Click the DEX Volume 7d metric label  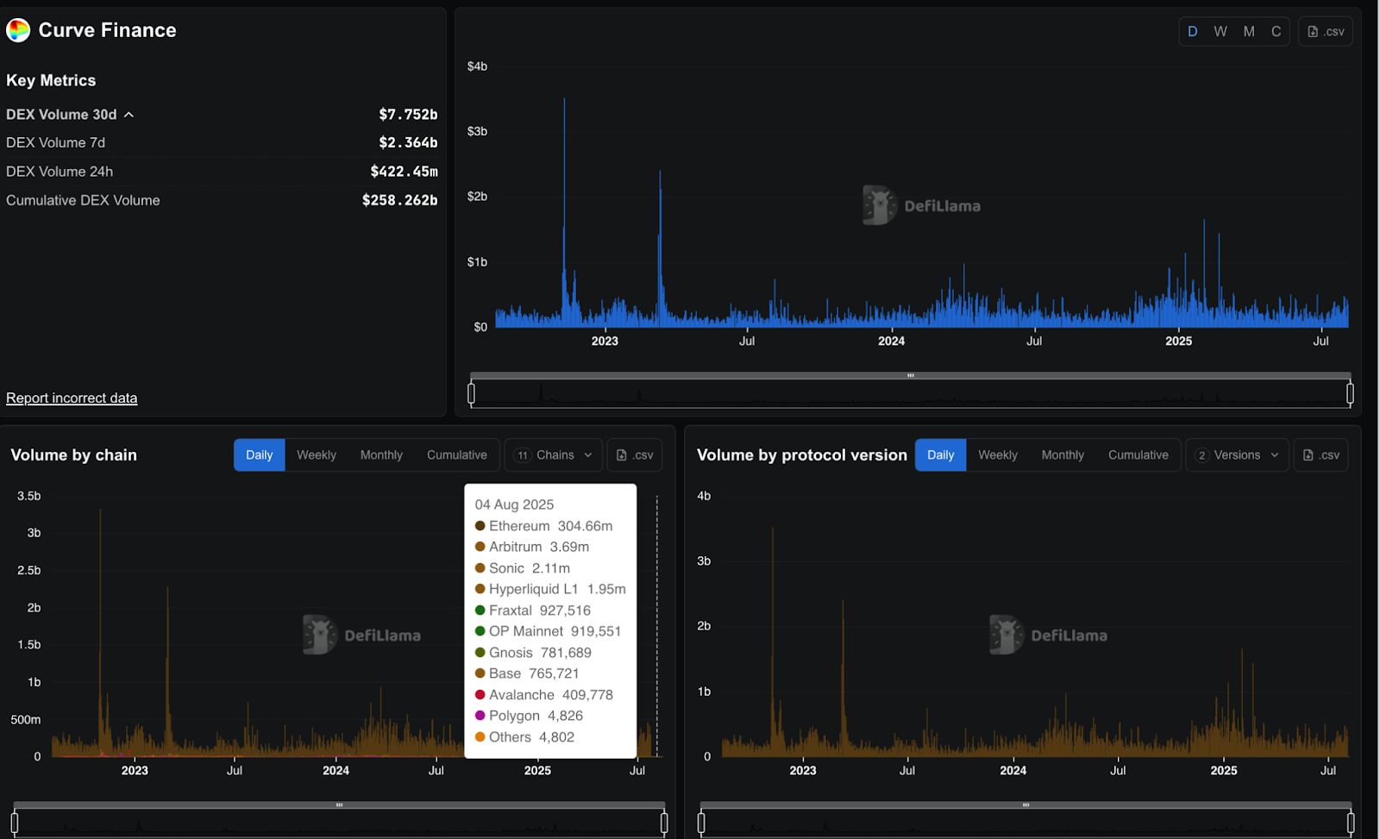55,142
